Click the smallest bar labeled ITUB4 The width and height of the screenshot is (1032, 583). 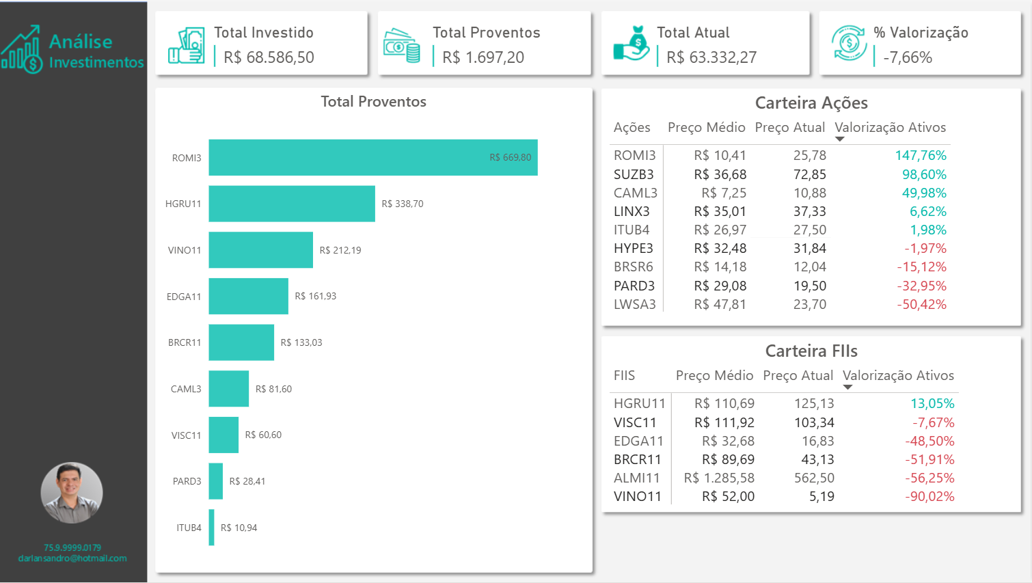(x=211, y=528)
